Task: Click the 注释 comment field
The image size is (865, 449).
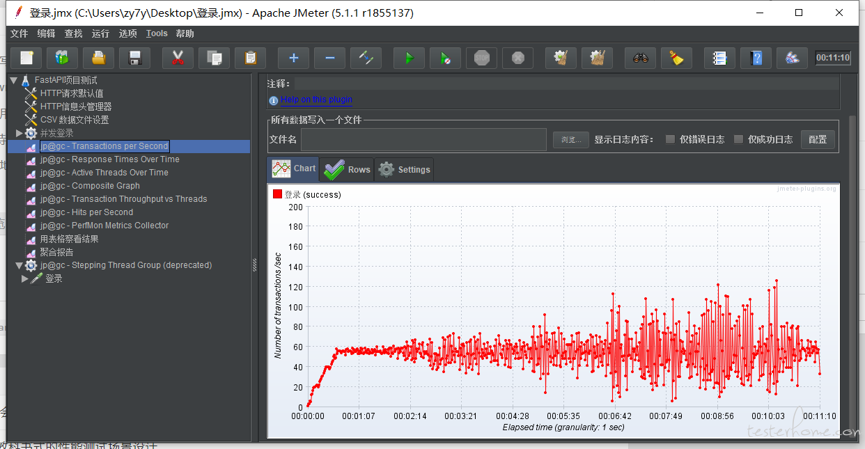Action: coord(567,84)
